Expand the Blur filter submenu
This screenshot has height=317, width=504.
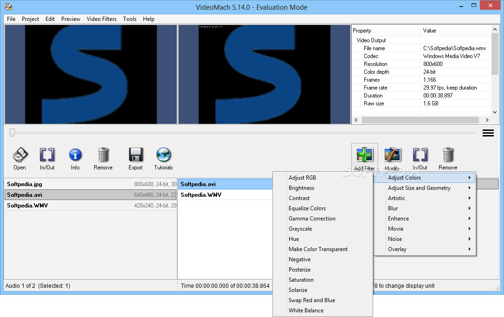click(425, 208)
